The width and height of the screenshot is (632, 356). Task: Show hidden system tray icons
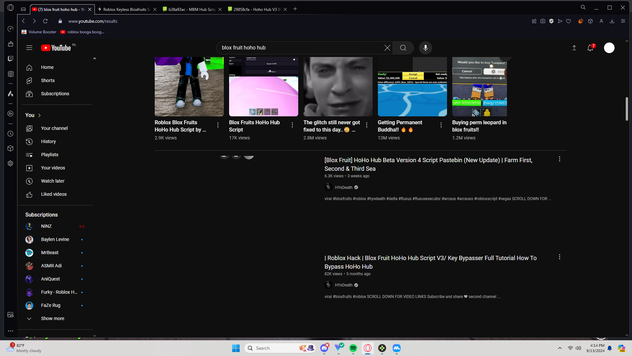[560, 348]
